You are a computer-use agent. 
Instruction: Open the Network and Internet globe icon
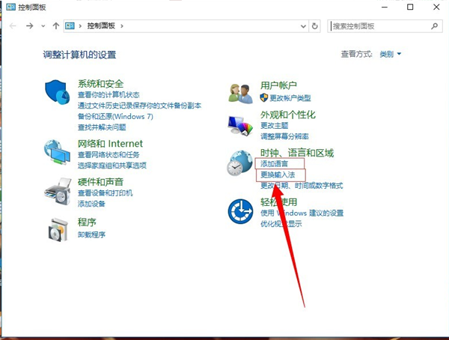pyautogui.click(x=57, y=152)
